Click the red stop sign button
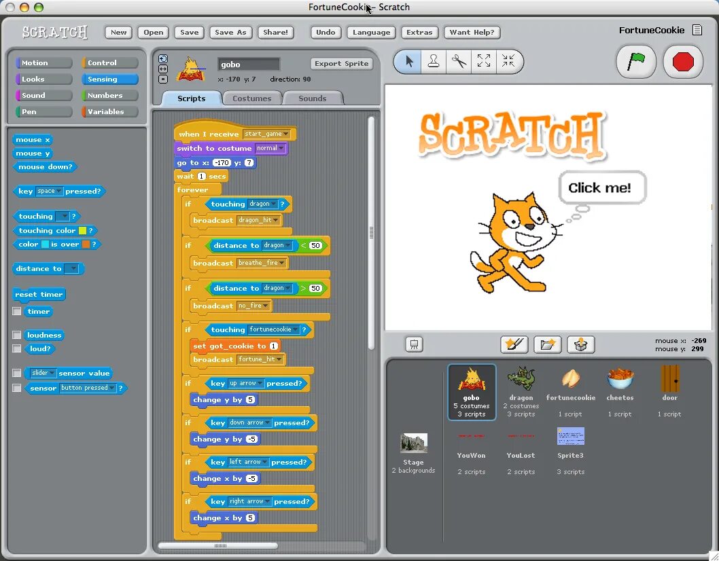Viewport: 719px width, 561px height. pyautogui.click(x=683, y=61)
